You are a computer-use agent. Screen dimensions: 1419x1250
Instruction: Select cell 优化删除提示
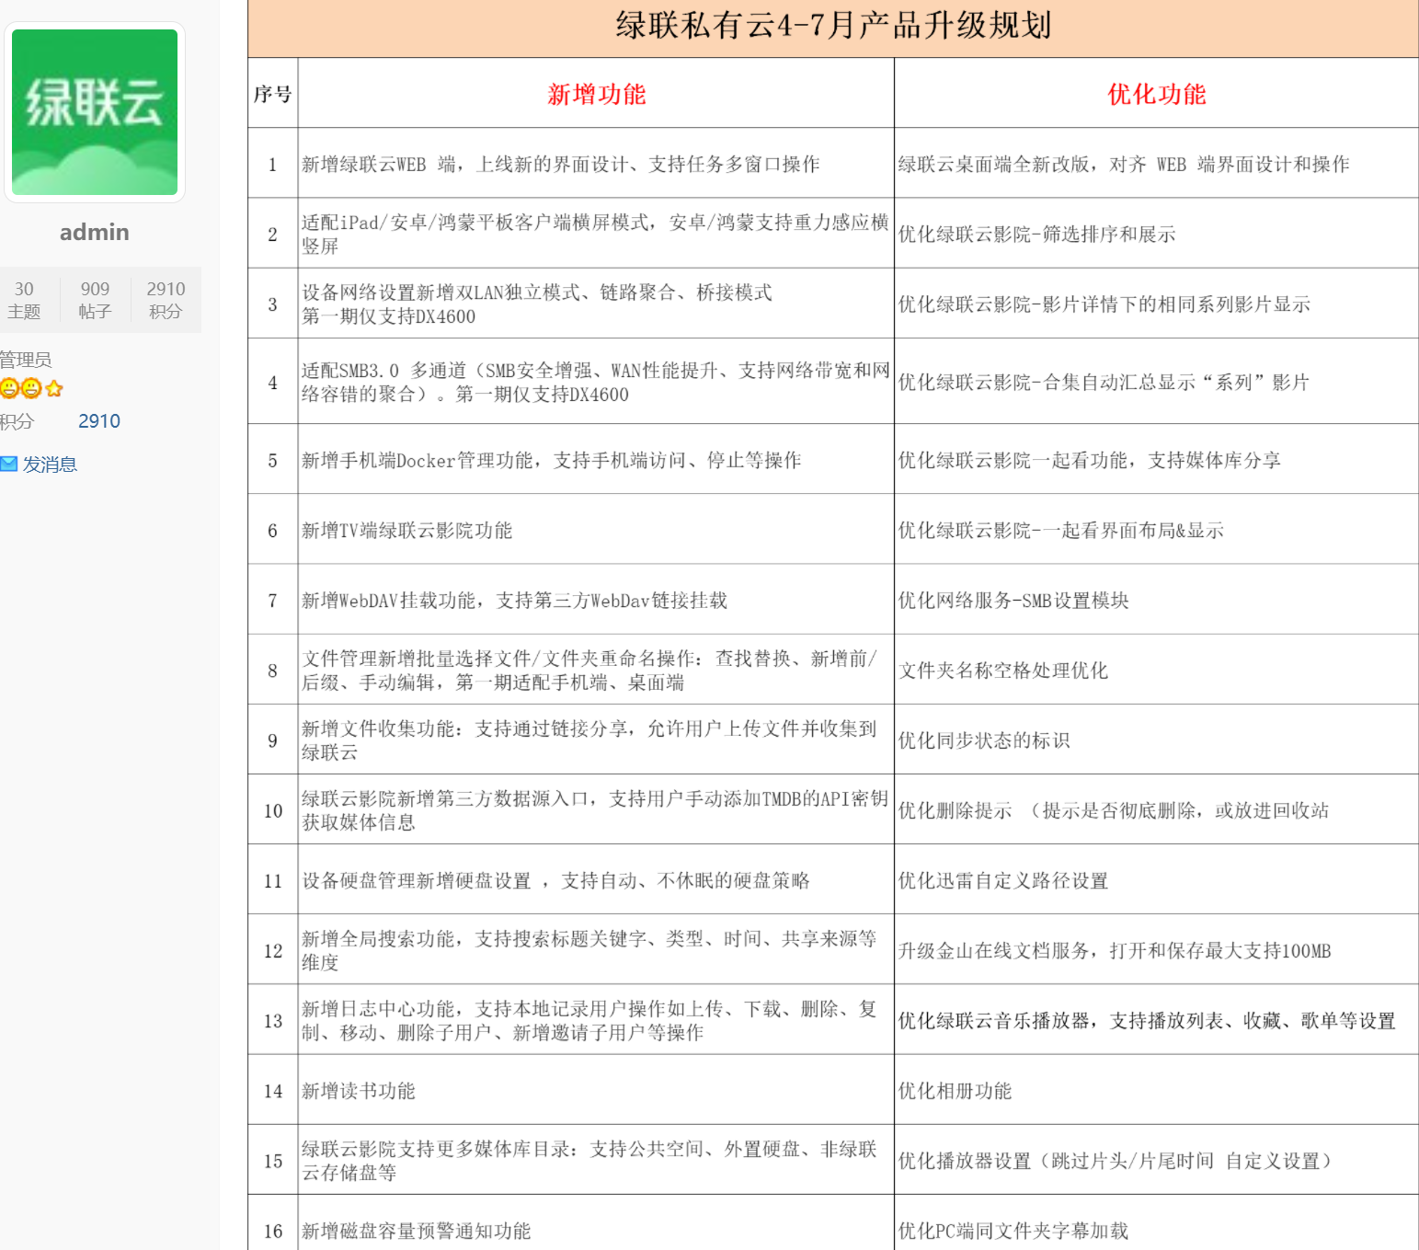click(x=1156, y=809)
